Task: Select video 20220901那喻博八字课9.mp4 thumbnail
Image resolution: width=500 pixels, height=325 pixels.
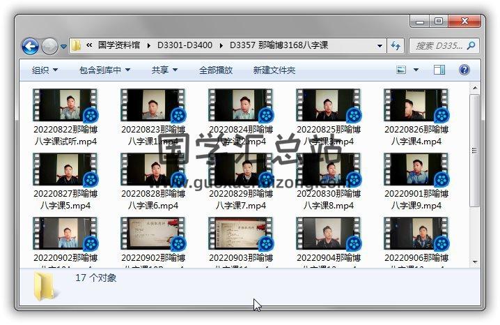Action: tap(416, 169)
